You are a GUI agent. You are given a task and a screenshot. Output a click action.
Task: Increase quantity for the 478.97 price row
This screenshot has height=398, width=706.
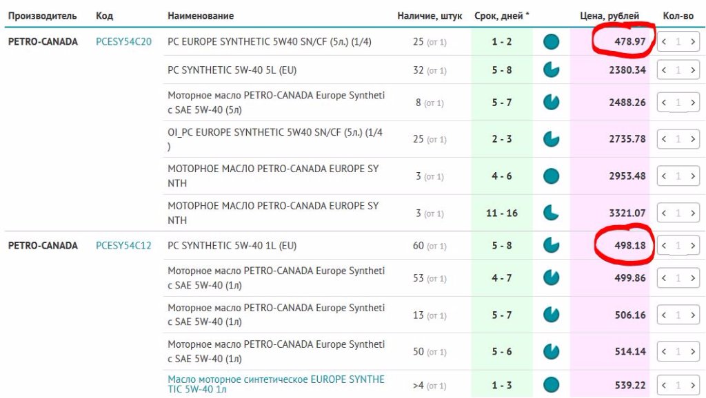(693, 42)
